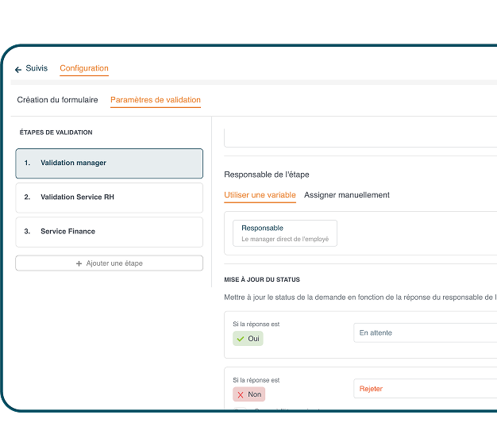Click the ÉTAPES DE VALIDATION heading
This screenshot has width=497, height=438.
pyautogui.click(x=56, y=133)
